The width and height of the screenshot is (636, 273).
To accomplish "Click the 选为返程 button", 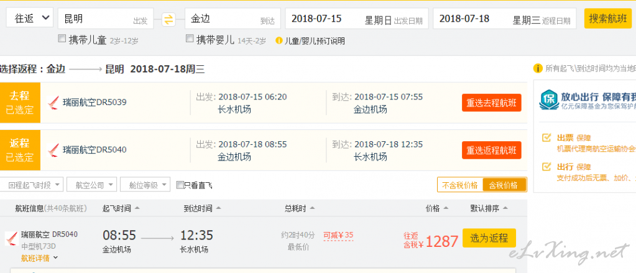I will coord(489,238).
